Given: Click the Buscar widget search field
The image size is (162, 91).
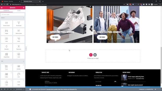Looking at the screenshot, I should tap(13, 14).
